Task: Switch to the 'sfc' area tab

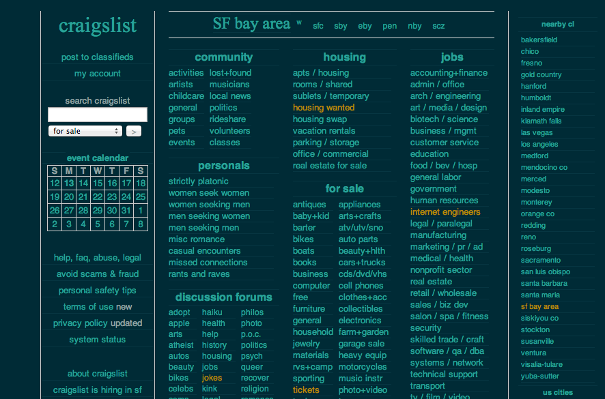Action: tap(318, 26)
